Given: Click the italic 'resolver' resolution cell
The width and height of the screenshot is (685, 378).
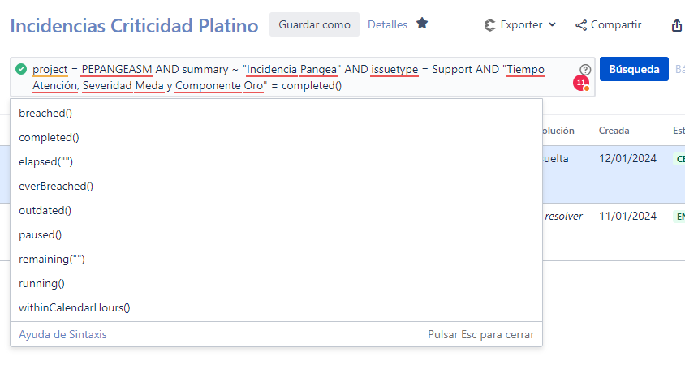Looking at the screenshot, I should (x=563, y=216).
